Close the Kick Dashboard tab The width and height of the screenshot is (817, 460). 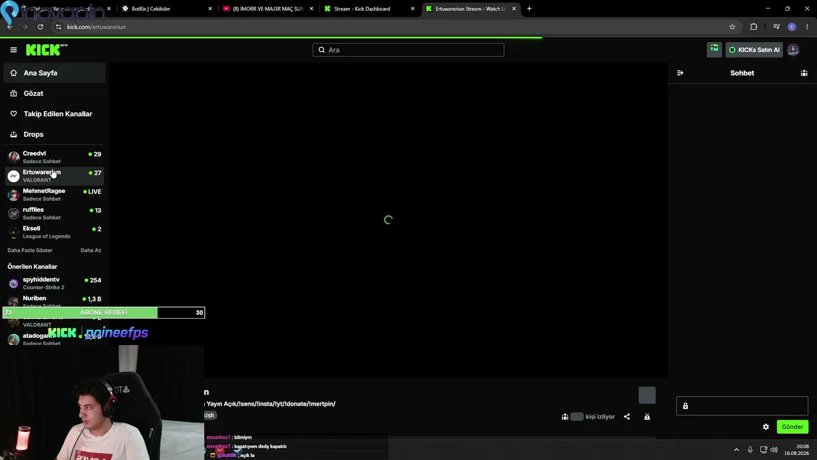pos(412,9)
